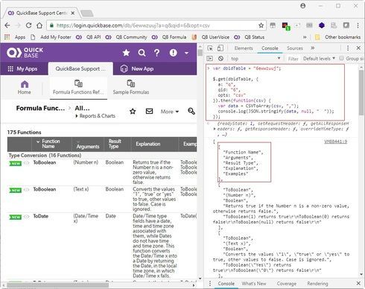Viewport: 365px width, 289px height.
Task: Switch to DevTools Console tab
Action: click(270, 48)
